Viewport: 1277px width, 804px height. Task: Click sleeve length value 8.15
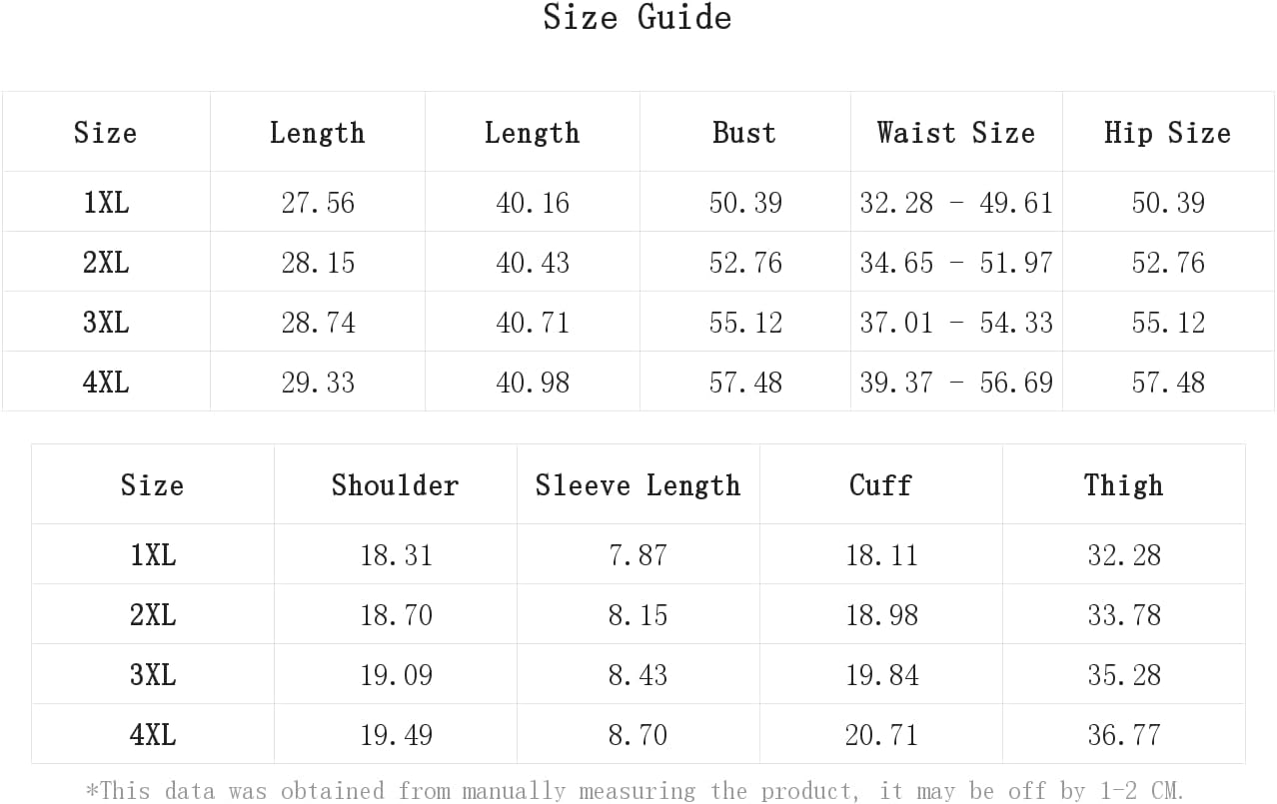(638, 615)
